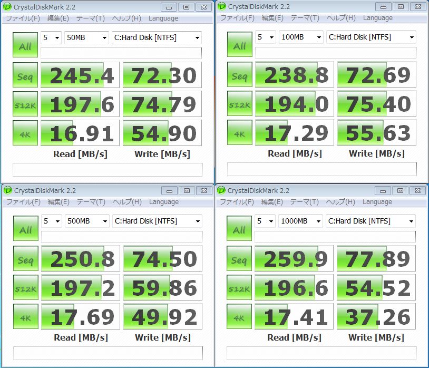Start 512K test in the 1000MB window
Viewport: 429px width, 368px height.
239,287
